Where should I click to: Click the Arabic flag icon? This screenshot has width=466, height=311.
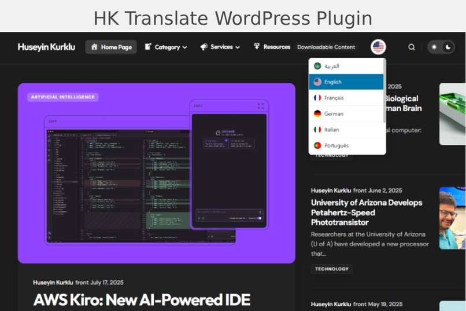(317, 66)
